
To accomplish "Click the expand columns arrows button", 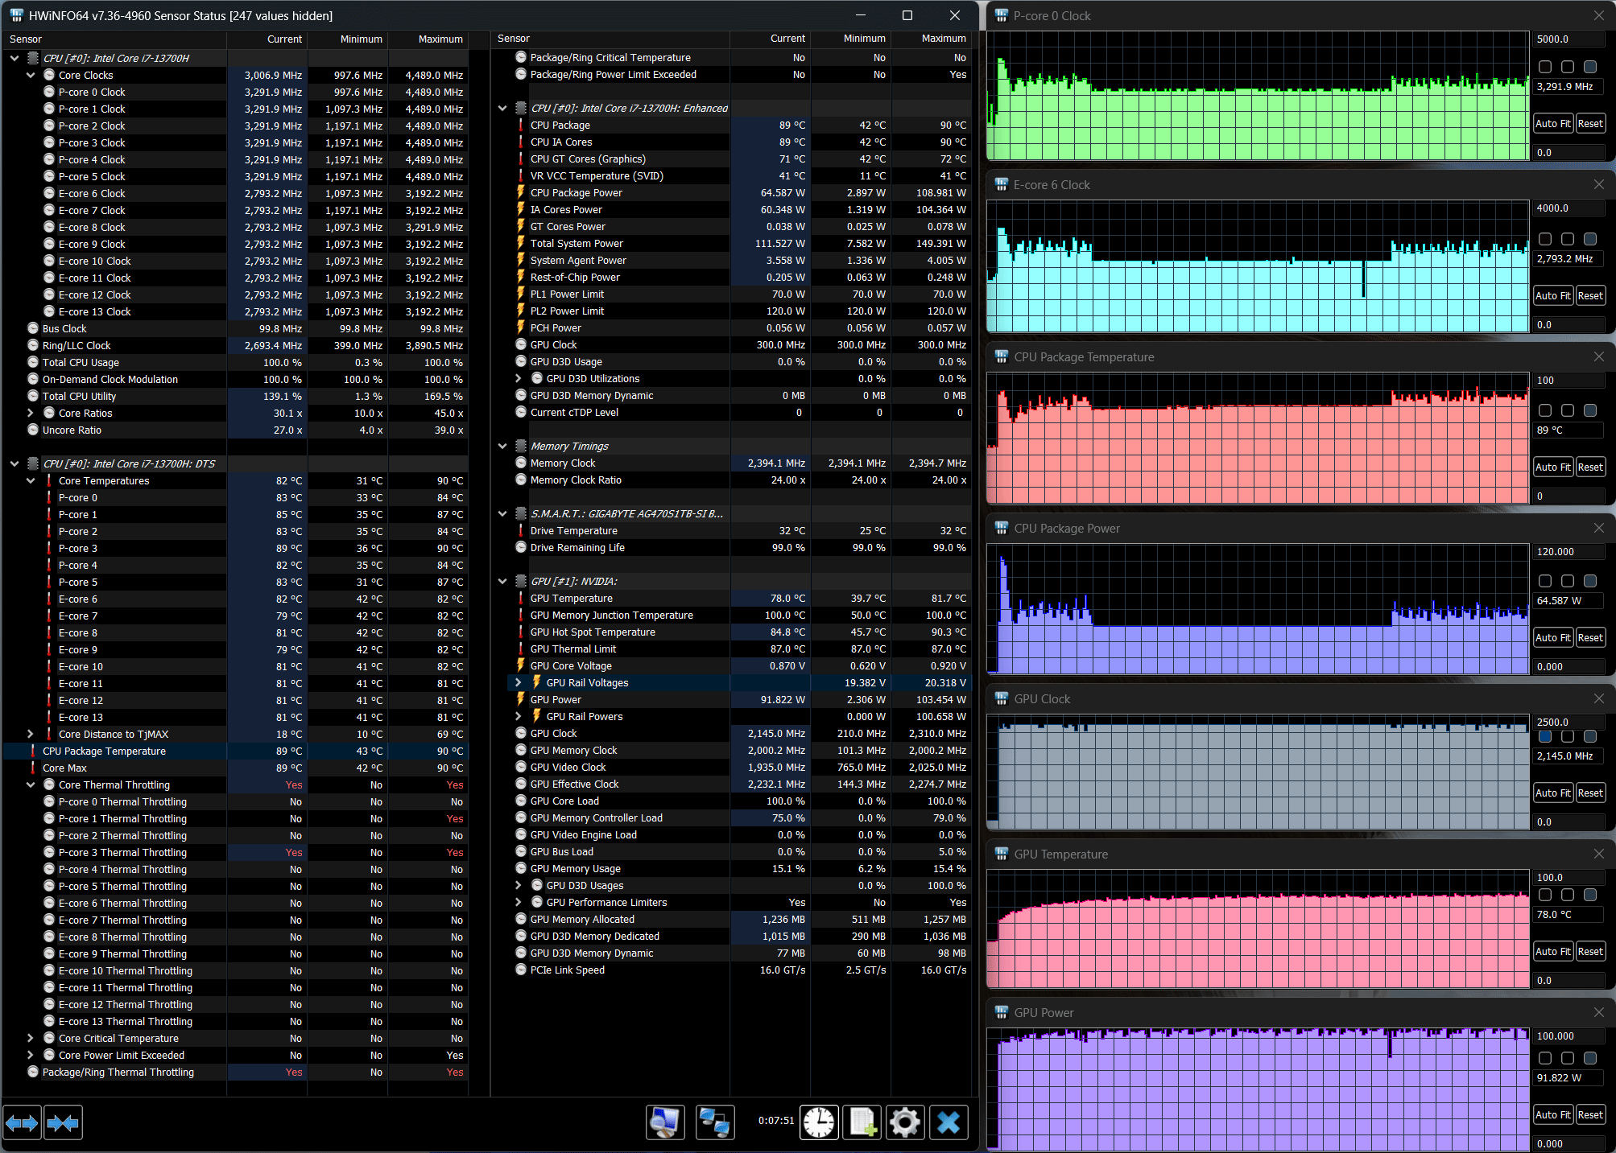I will [x=22, y=1122].
